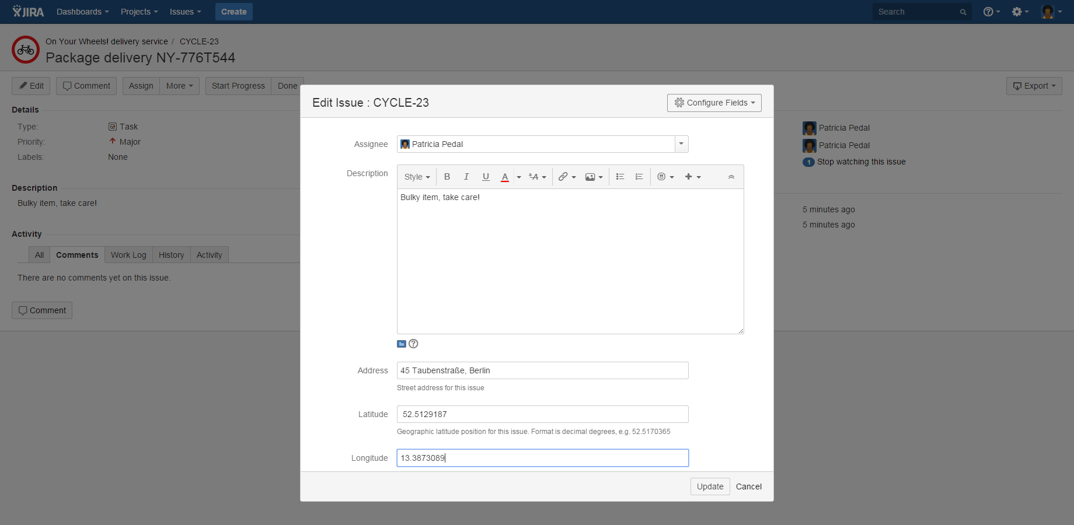Click the JIRA logo in the top bar

click(x=27, y=12)
